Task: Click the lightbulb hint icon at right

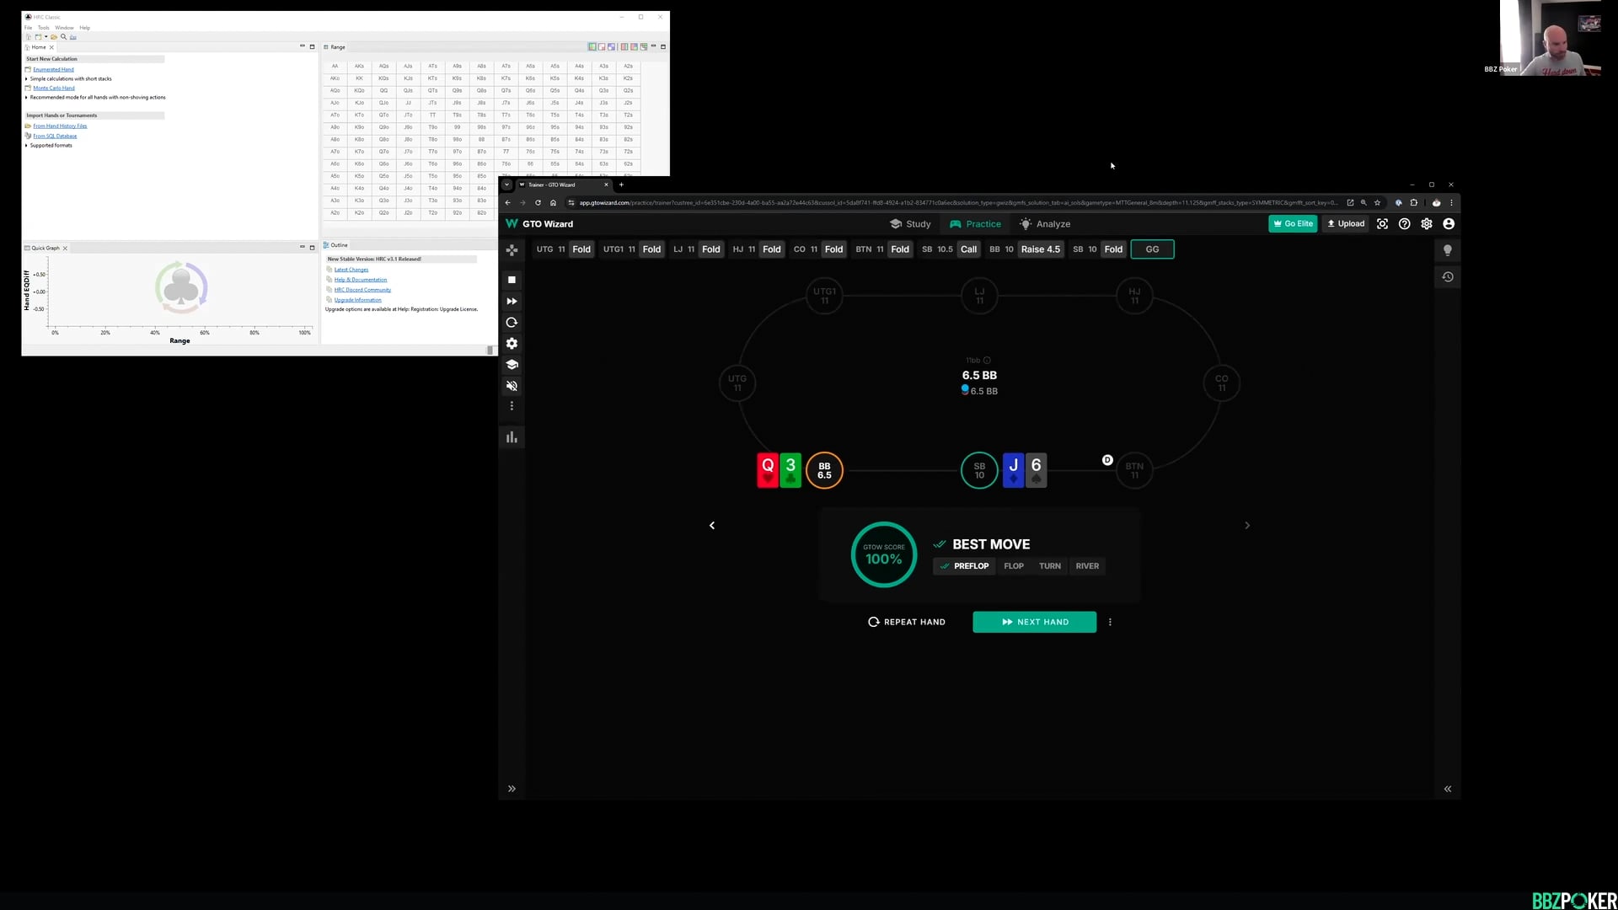Action: pos(1448,250)
